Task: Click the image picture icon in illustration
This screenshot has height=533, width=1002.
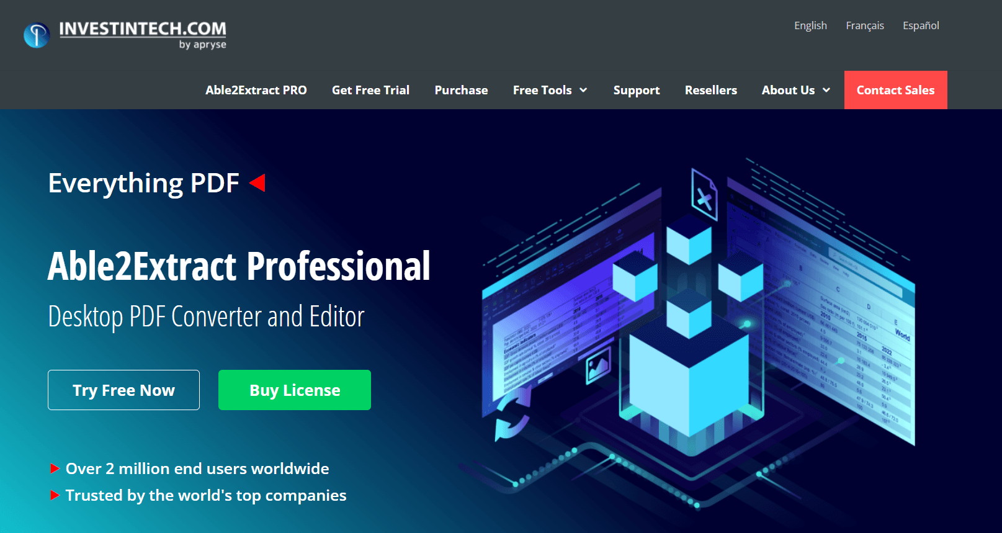Action: click(x=598, y=365)
